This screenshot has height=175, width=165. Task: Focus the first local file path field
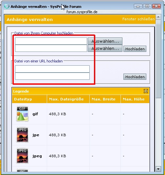(x=51, y=41)
